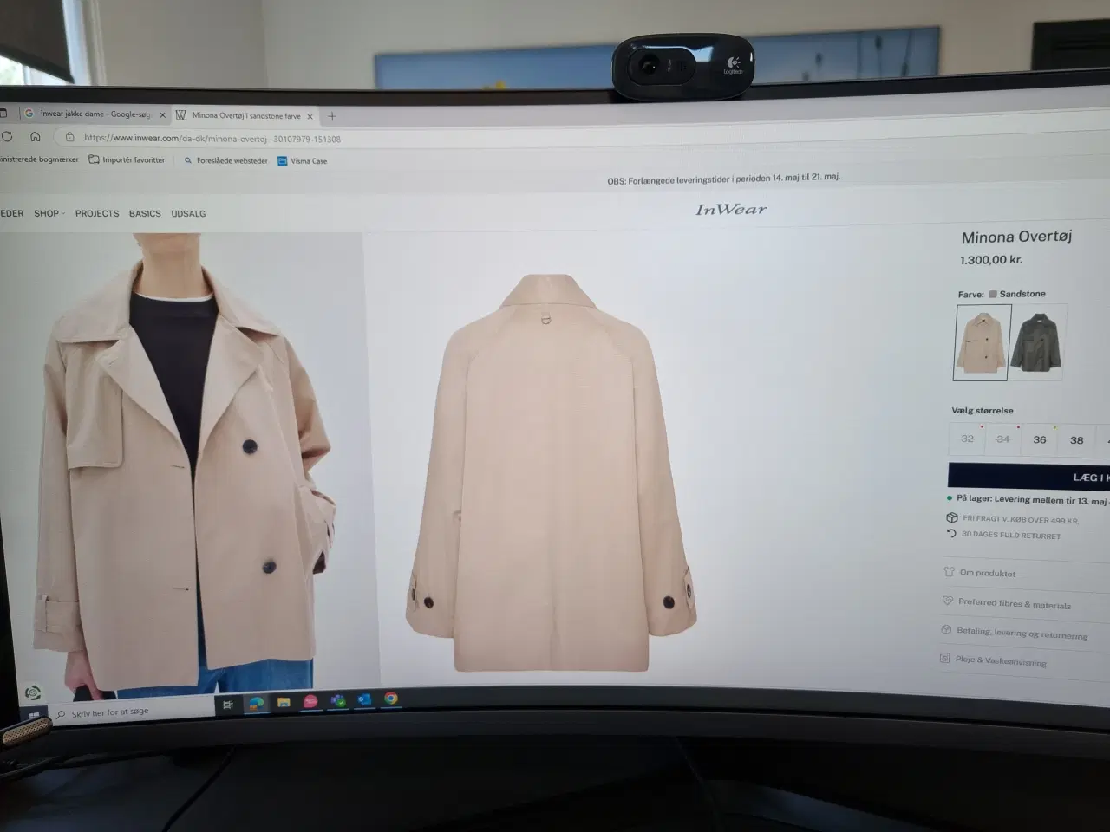The width and height of the screenshot is (1110, 832).
Task: Select size 38
Action: [1076, 440]
